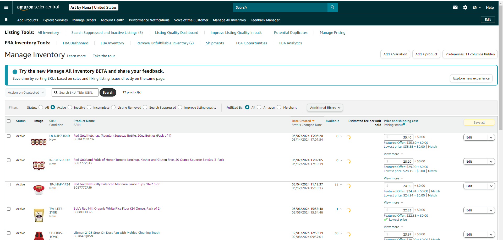Click the Add a Variation button

coord(395,54)
